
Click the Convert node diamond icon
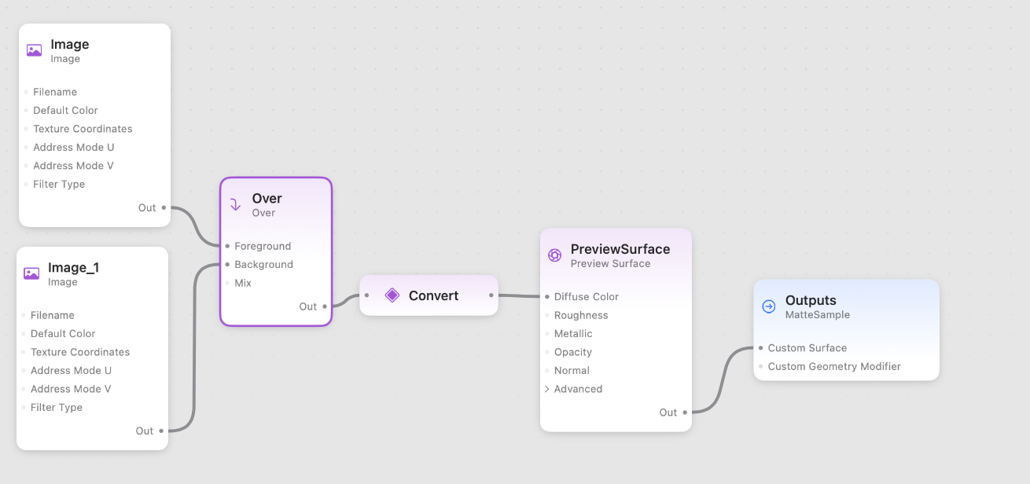[392, 295]
